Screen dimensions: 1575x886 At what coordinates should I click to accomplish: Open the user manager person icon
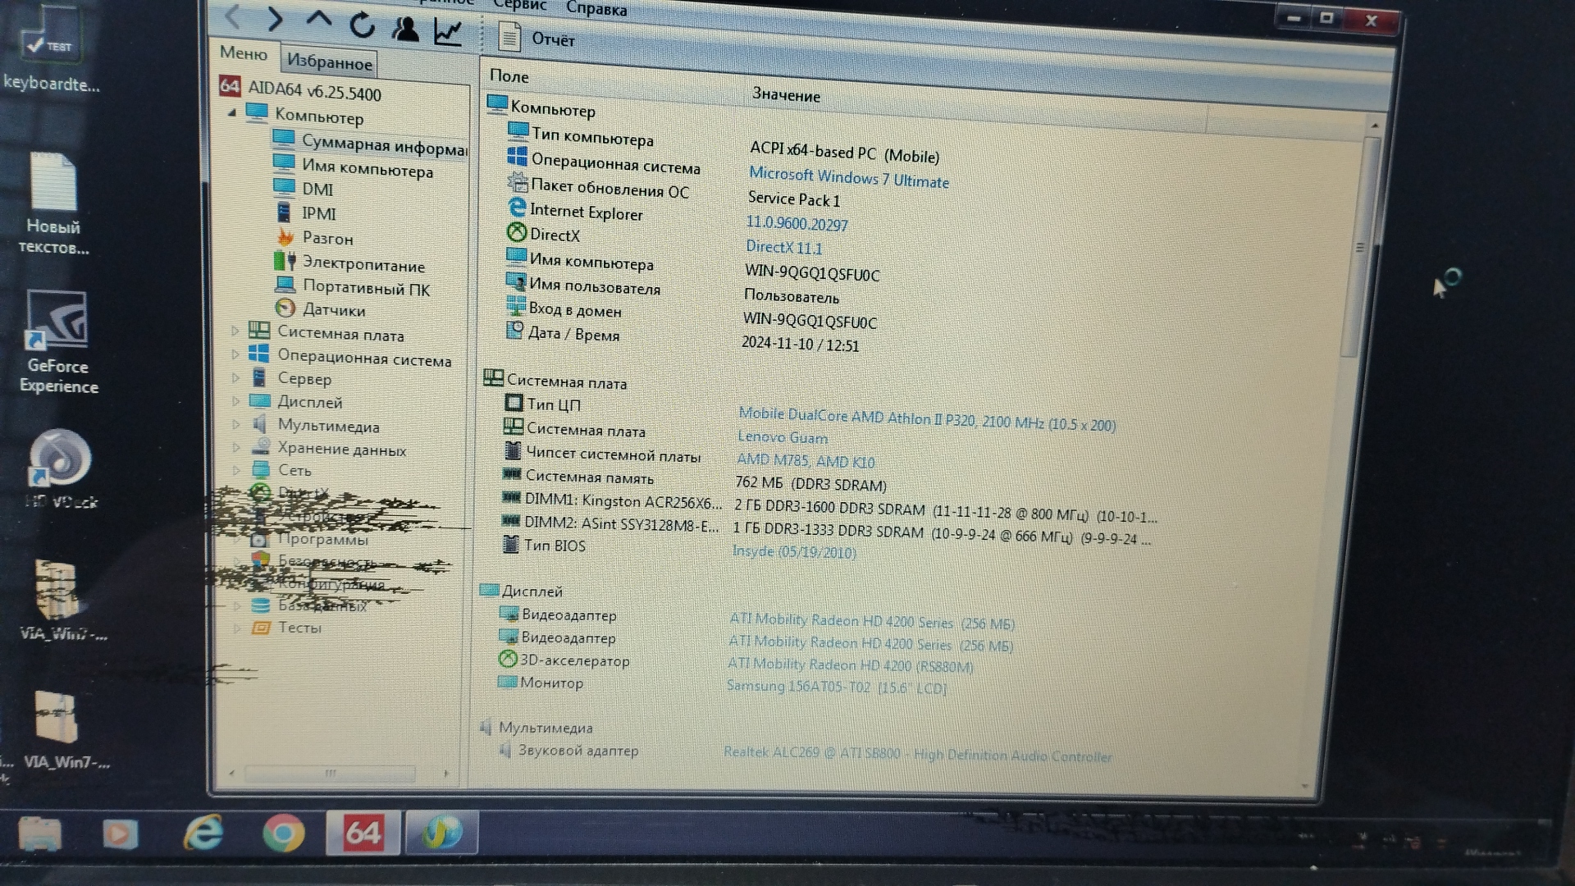[x=404, y=30]
